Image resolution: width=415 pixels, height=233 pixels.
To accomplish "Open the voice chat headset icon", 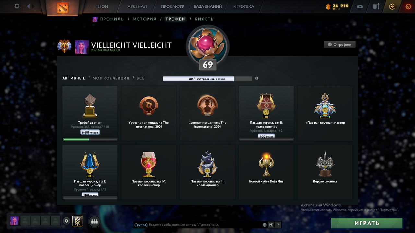I will coord(66,221).
